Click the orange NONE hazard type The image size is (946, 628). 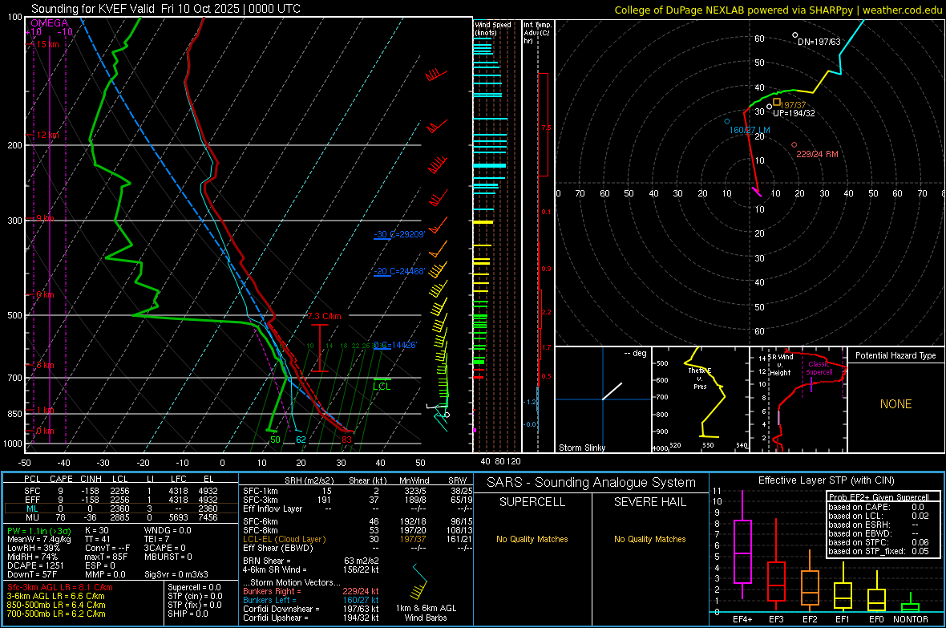tap(895, 404)
